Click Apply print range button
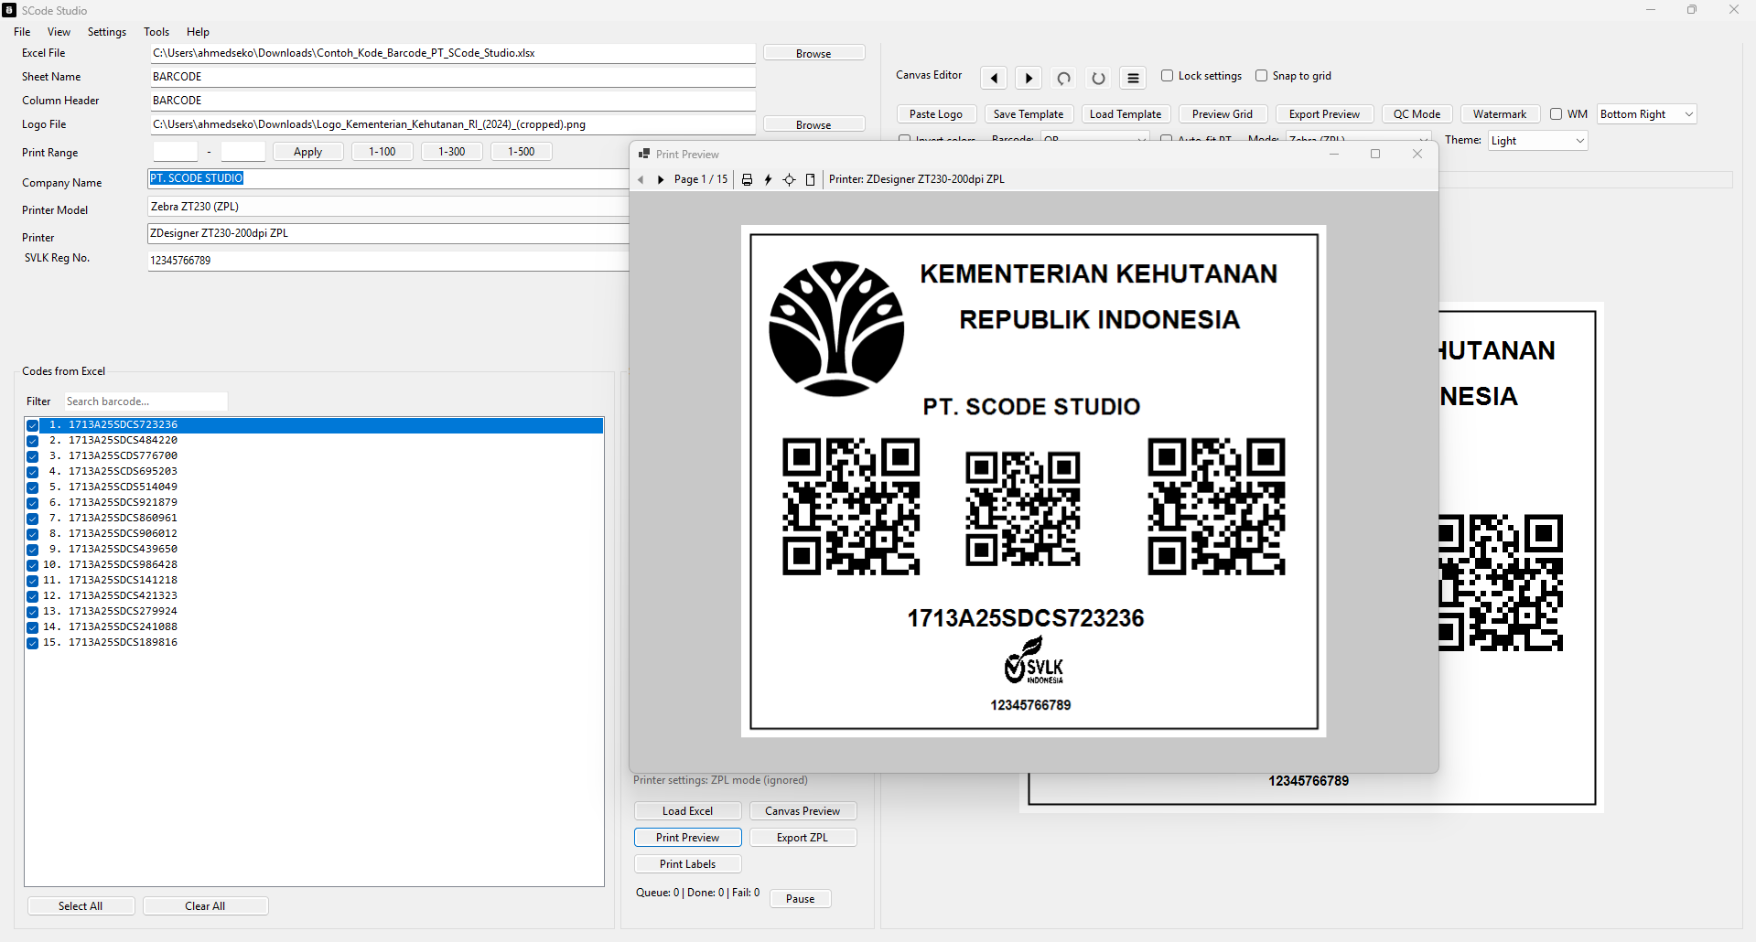Screen dimensions: 1756x942 308,152
